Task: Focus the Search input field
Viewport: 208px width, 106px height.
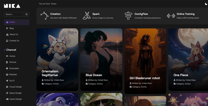Action: [x=14, y=14]
